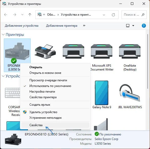
Task: Click L3050 Series model value
Action: (103, 144)
